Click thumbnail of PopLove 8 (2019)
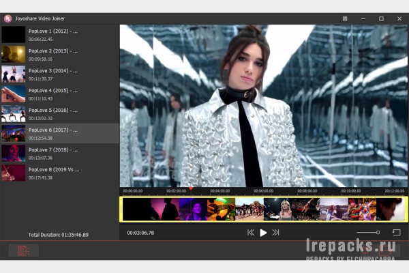The width and height of the screenshot is (409, 273). pos(14,173)
